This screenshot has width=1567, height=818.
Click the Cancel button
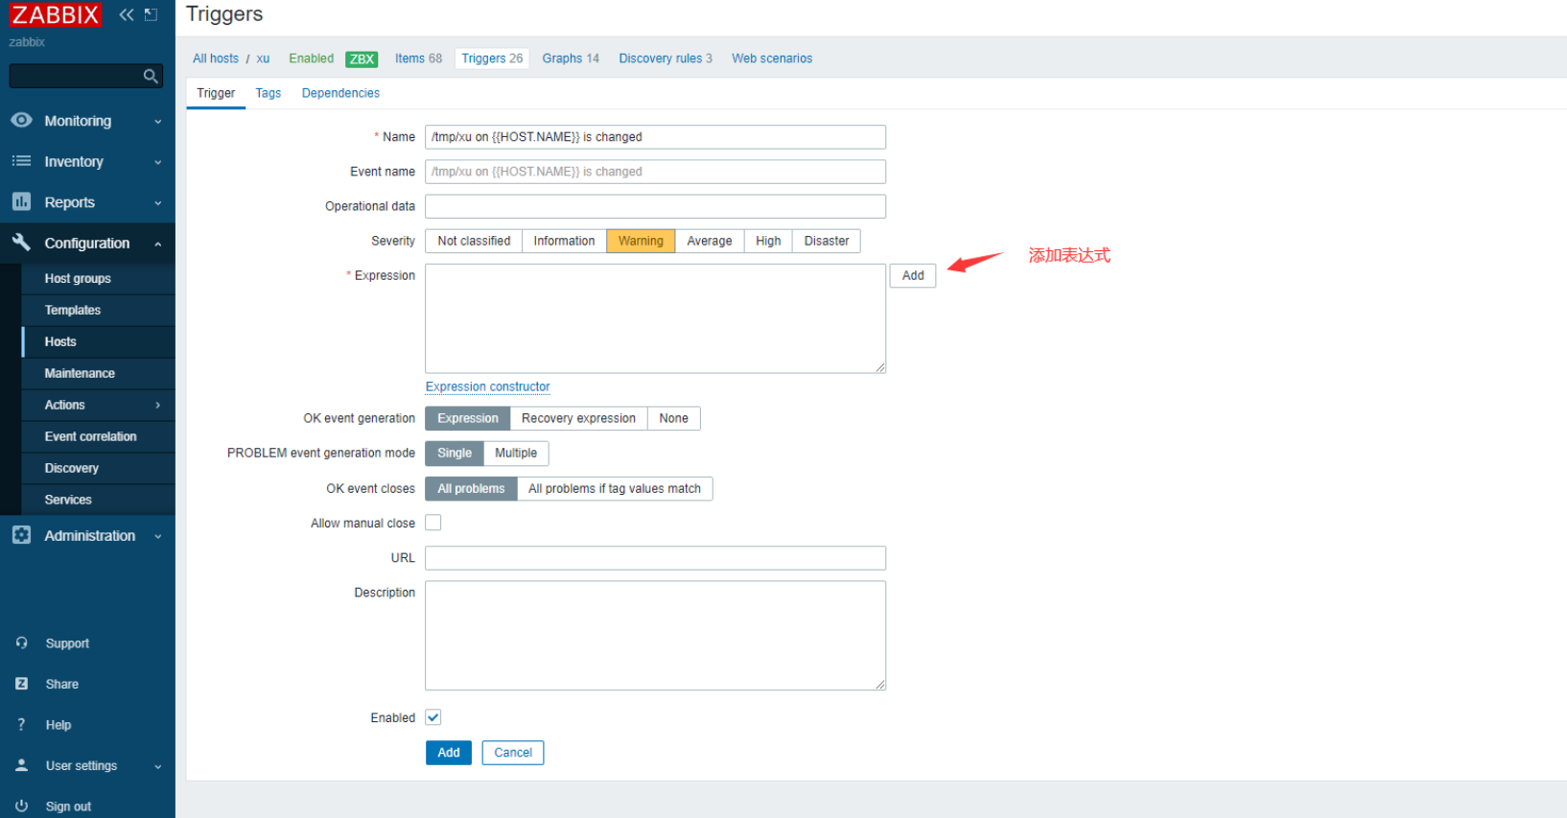(513, 753)
